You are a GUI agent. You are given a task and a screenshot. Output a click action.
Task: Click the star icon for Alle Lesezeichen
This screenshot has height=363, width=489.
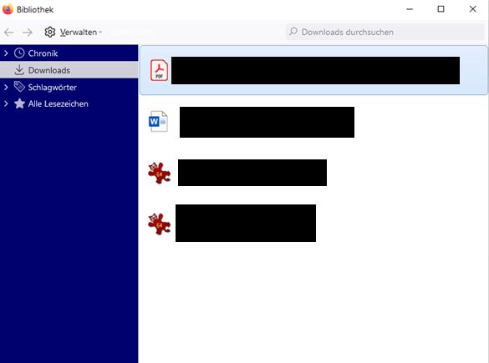pos(19,103)
